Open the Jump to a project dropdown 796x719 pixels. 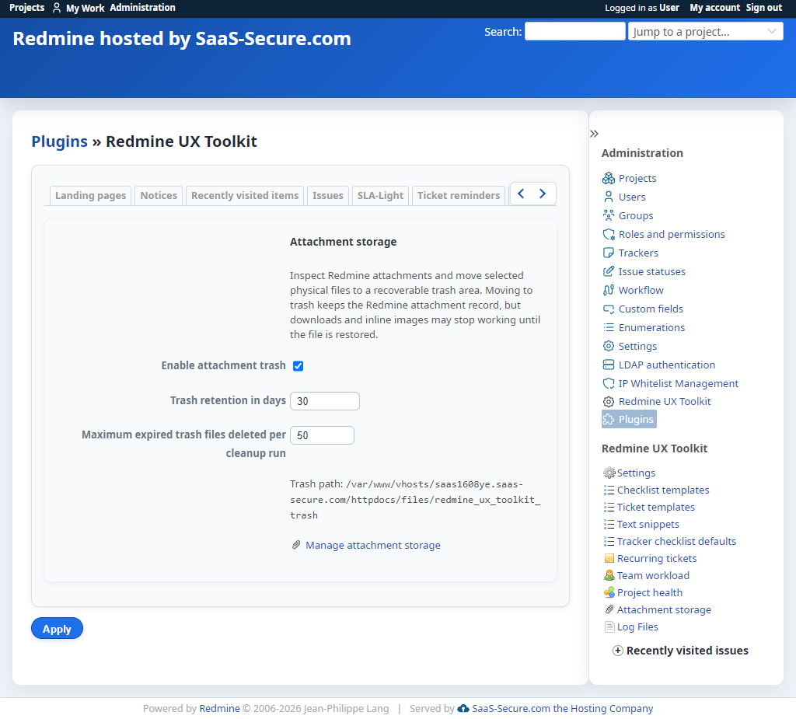click(705, 32)
